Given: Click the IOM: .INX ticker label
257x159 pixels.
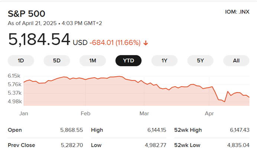Looking at the screenshot, I should 237,12.
